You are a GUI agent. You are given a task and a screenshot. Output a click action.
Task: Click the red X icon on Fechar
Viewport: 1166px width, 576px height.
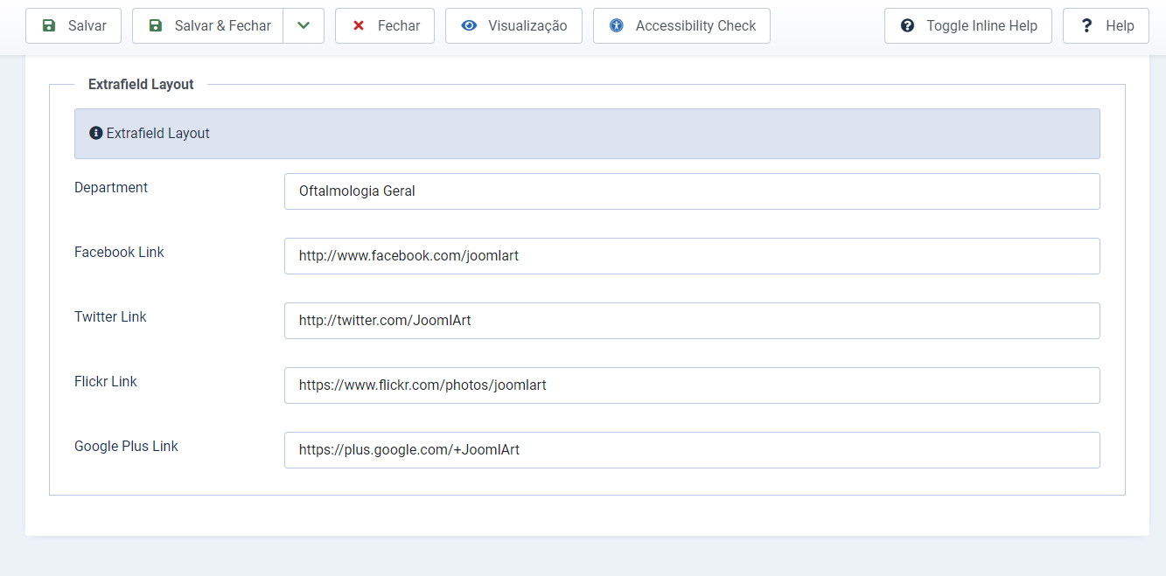tap(359, 26)
